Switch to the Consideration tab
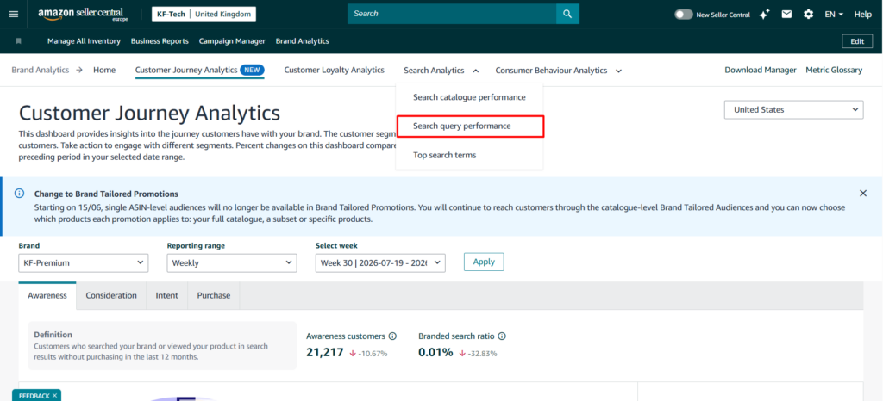883x401 pixels. coord(111,295)
